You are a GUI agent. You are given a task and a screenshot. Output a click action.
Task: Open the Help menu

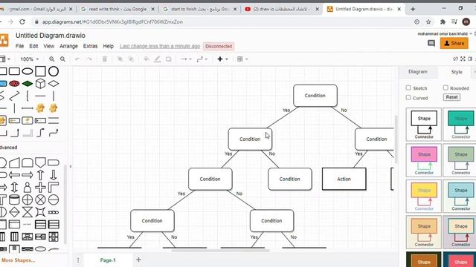(108, 46)
